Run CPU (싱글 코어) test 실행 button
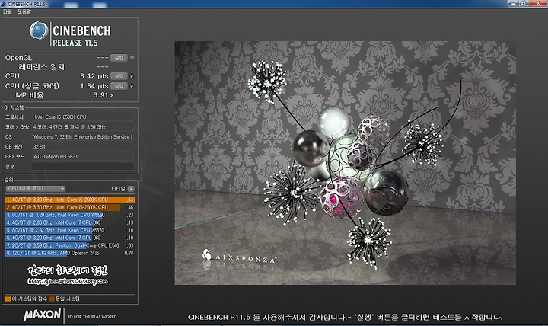 pyautogui.click(x=119, y=86)
